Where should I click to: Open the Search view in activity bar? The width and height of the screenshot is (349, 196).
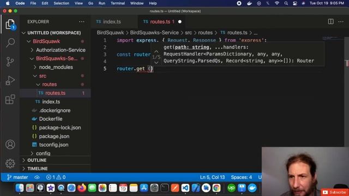10,42
